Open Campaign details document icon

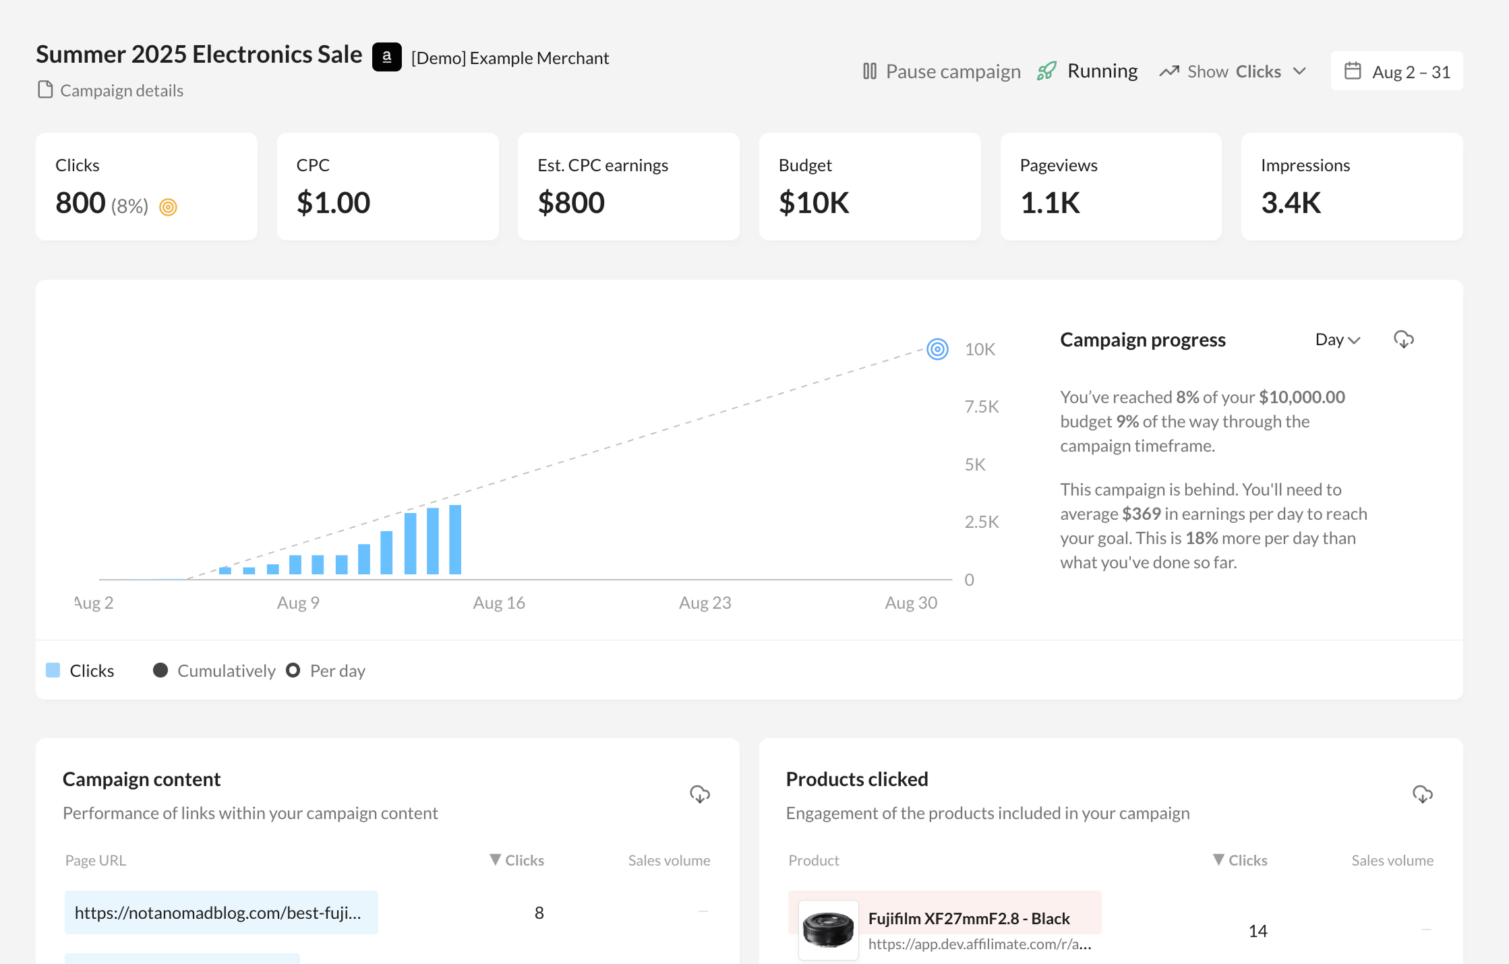45,90
